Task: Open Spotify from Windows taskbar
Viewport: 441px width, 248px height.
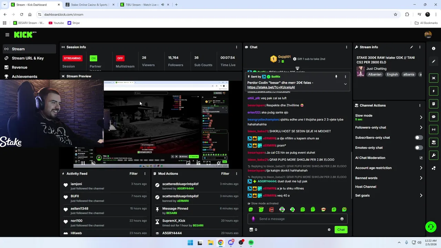Action: point(251,243)
